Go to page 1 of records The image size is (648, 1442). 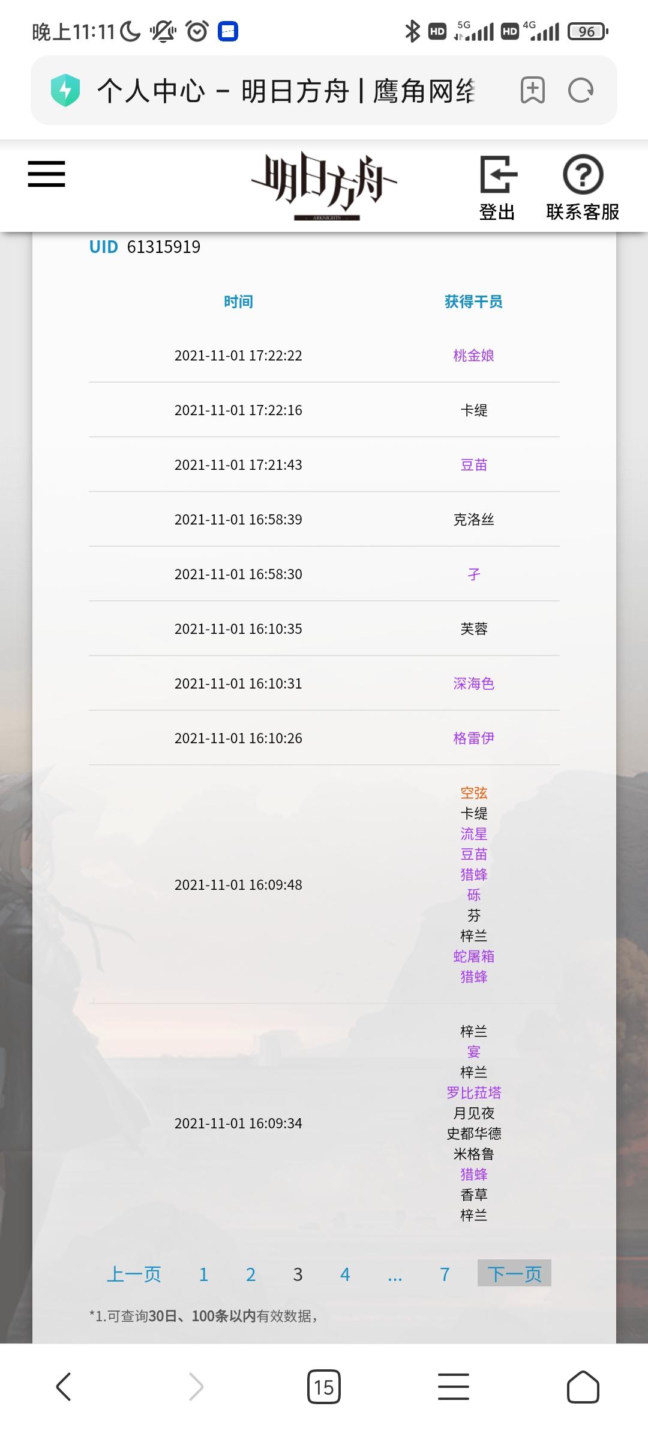[x=203, y=1274]
